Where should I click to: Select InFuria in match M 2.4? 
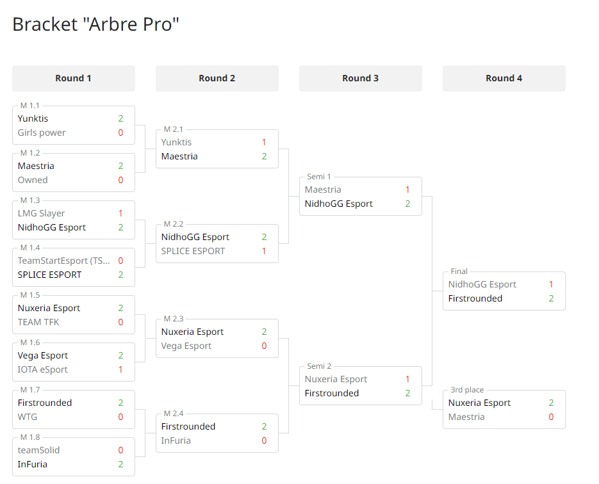[176, 440]
